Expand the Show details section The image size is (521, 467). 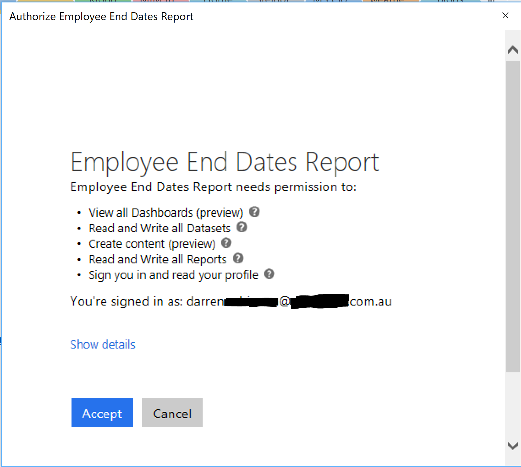click(x=103, y=344)
